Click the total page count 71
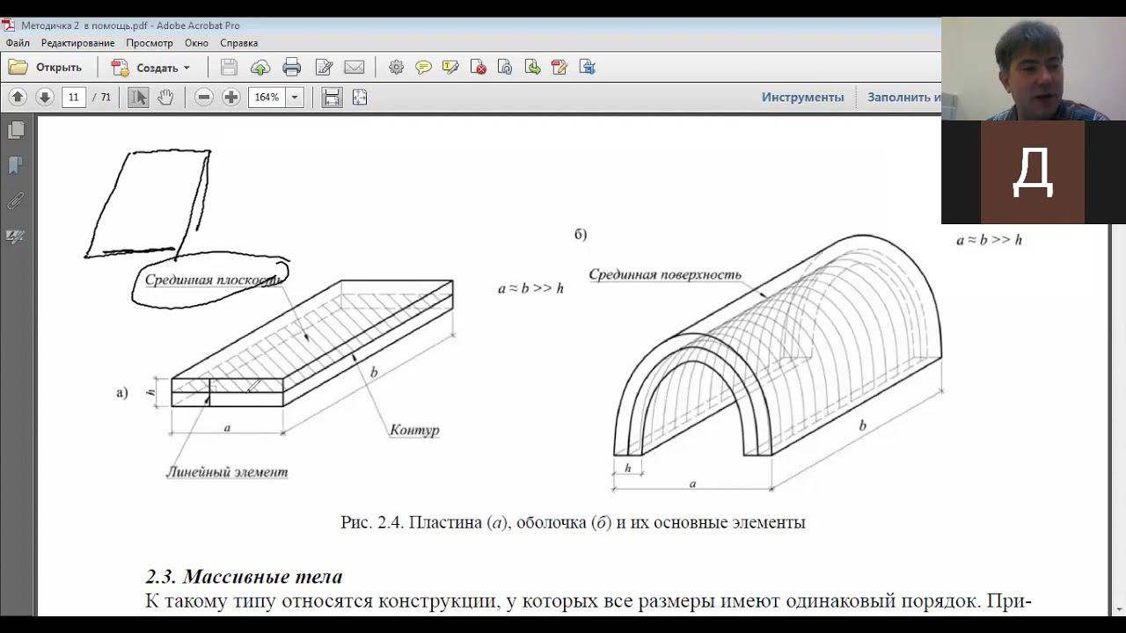 click(x=106, y=97)
